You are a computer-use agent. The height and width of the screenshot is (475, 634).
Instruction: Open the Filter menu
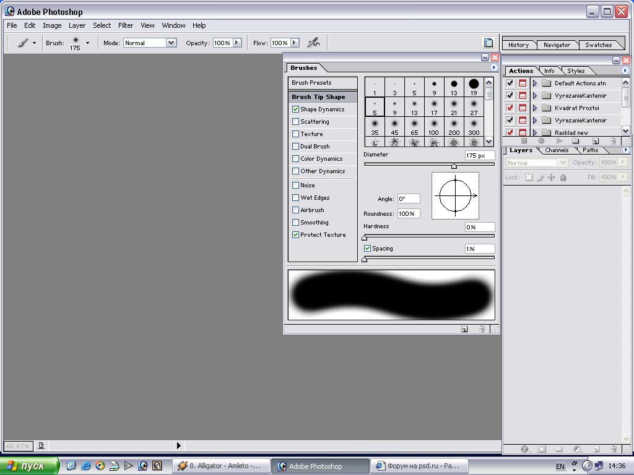tap(126, 25)
